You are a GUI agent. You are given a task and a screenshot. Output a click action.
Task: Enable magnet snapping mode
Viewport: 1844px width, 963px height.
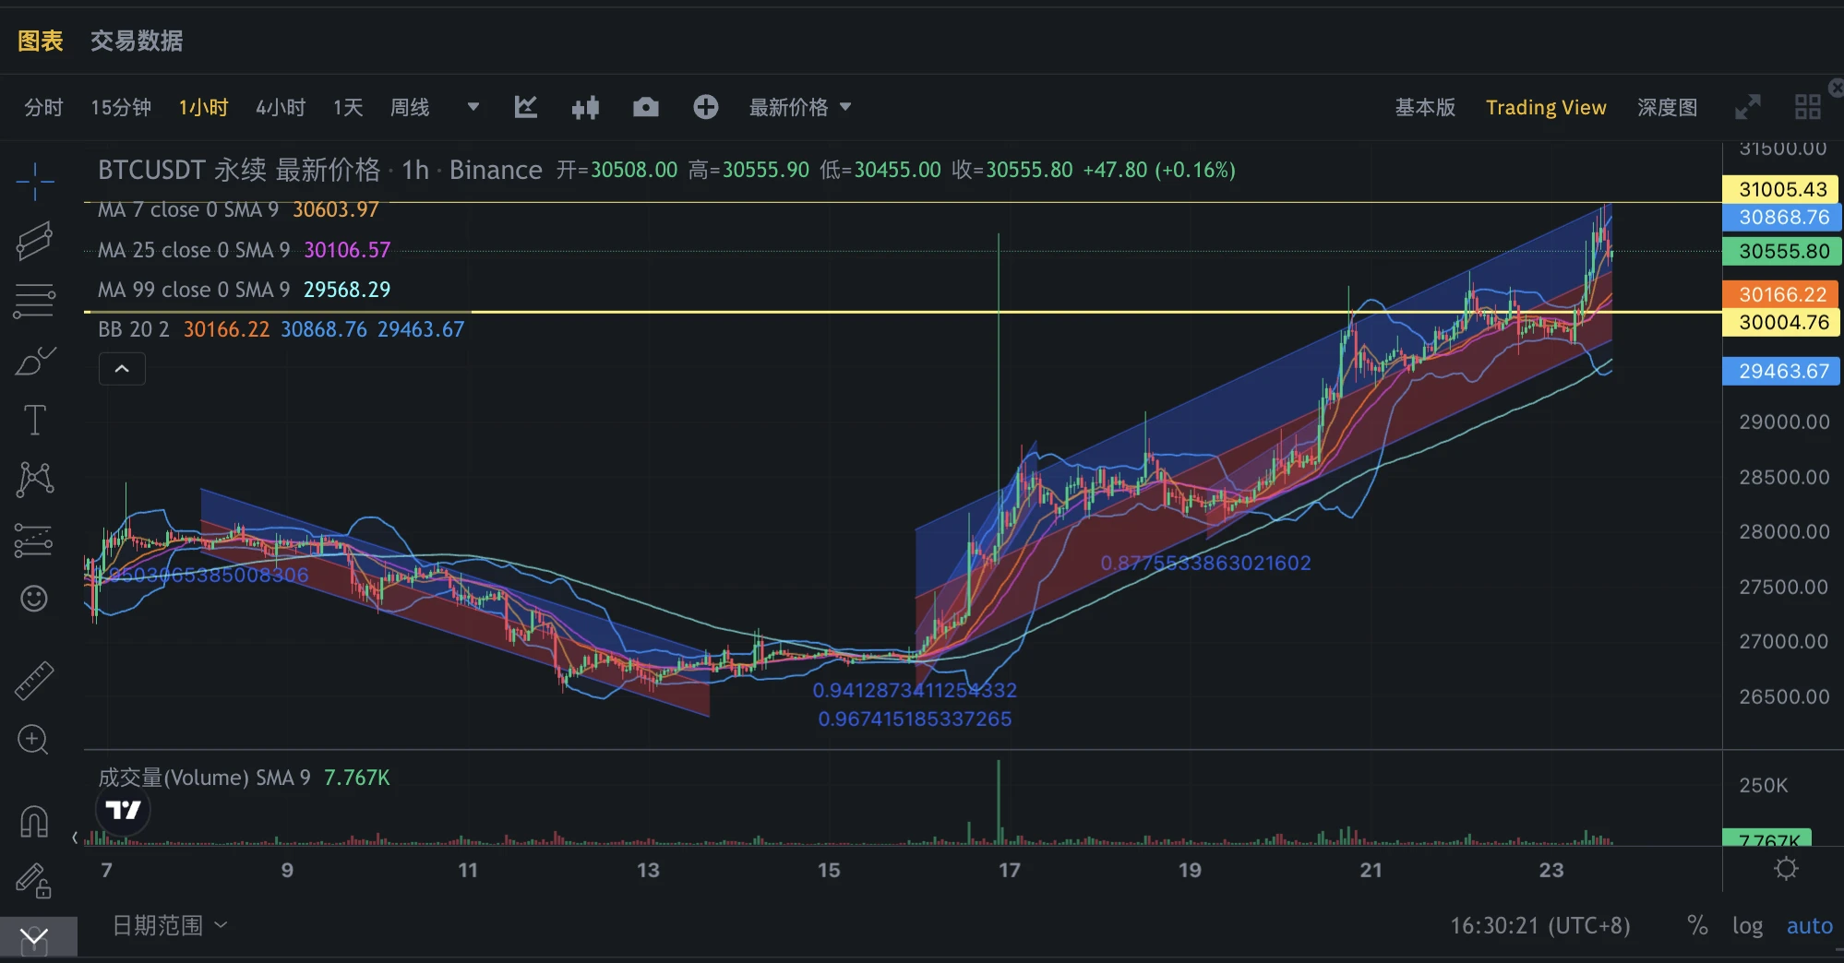[34, 821]
